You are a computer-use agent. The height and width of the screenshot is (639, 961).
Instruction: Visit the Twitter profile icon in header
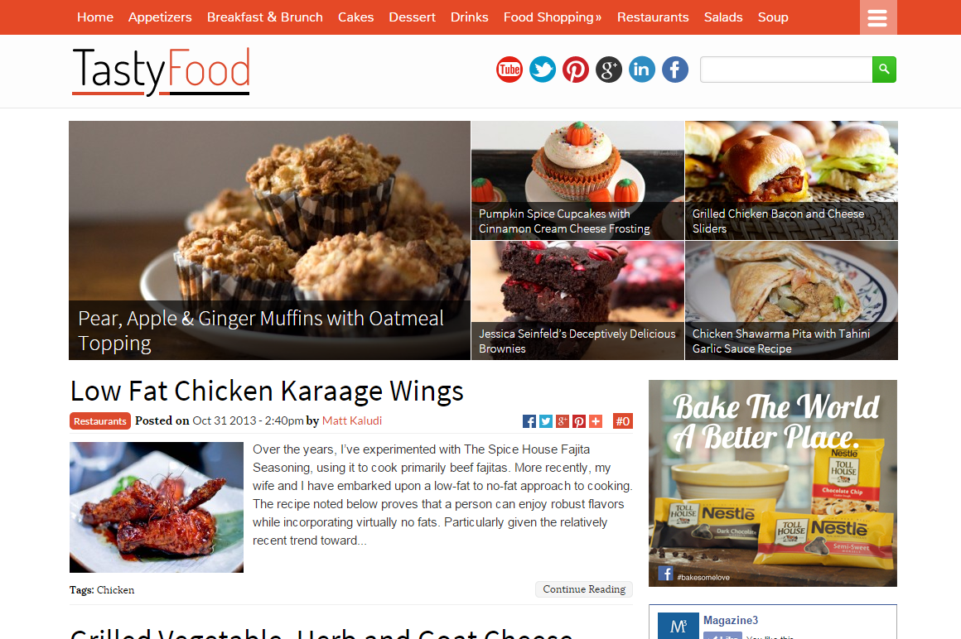click(x=543, y=70)
